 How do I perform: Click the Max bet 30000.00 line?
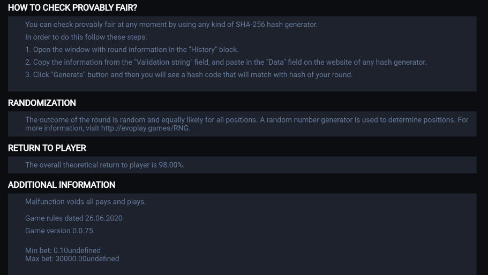(72, 259)
